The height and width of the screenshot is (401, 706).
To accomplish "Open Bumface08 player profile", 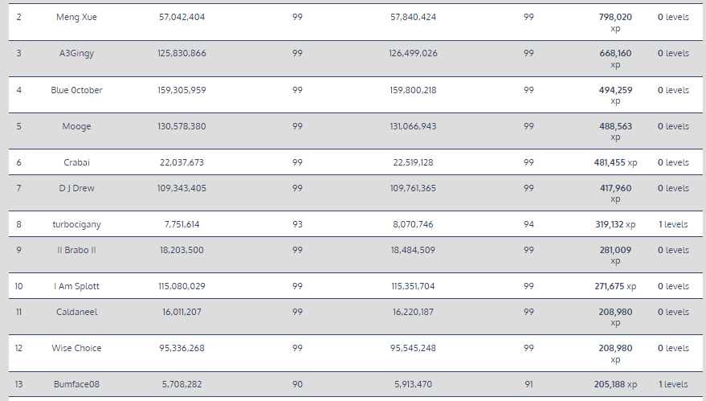I will coord(76,384).
